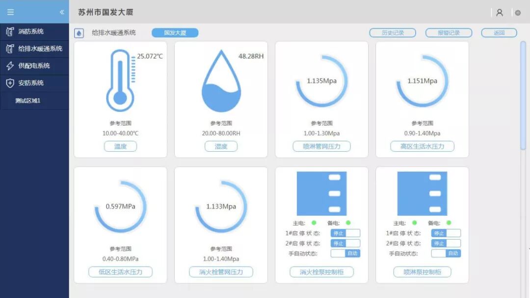Click the 1.00-1.30Mpa reference range
The image size is (530, 298).
[321, 133]
